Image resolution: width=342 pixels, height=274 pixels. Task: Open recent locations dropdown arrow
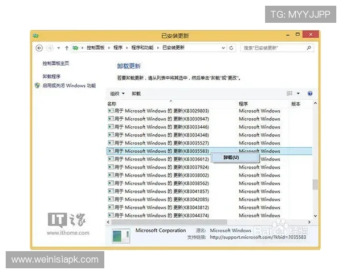click(x=59, y=48)
